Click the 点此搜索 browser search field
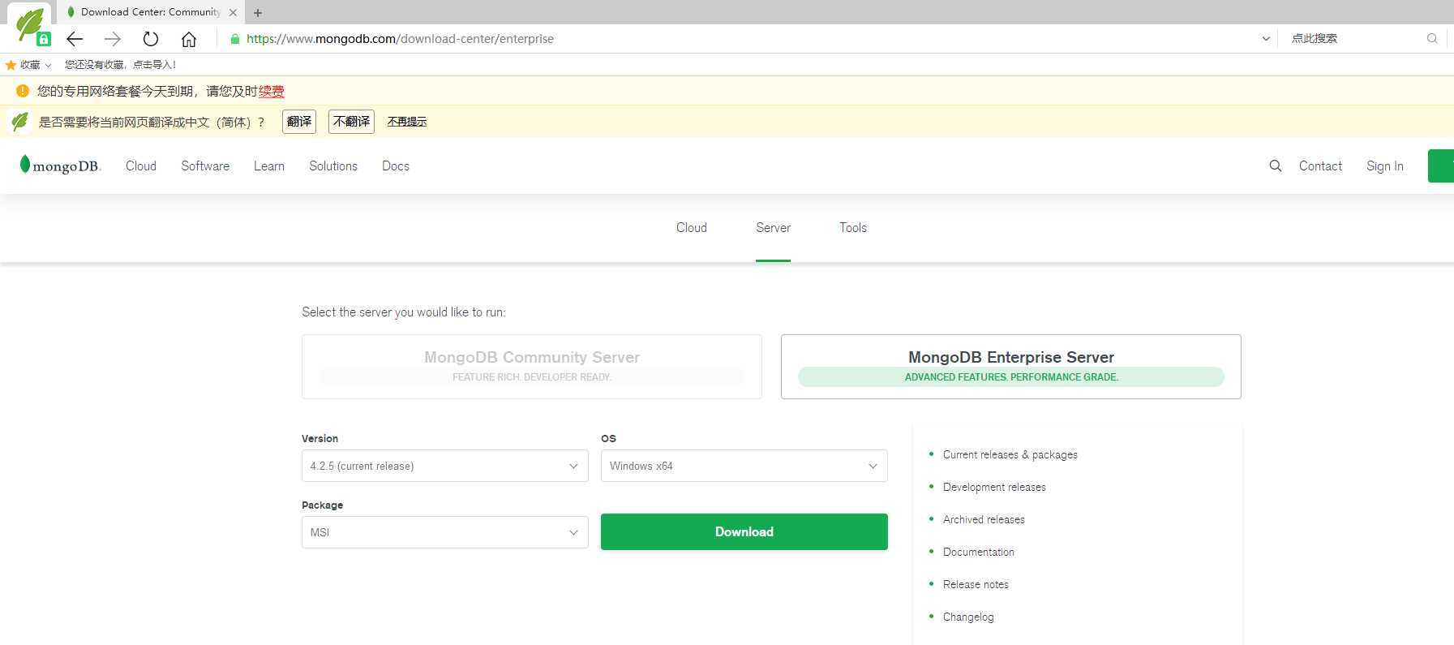1454x645 pixels. click(x=1354, y=38)
